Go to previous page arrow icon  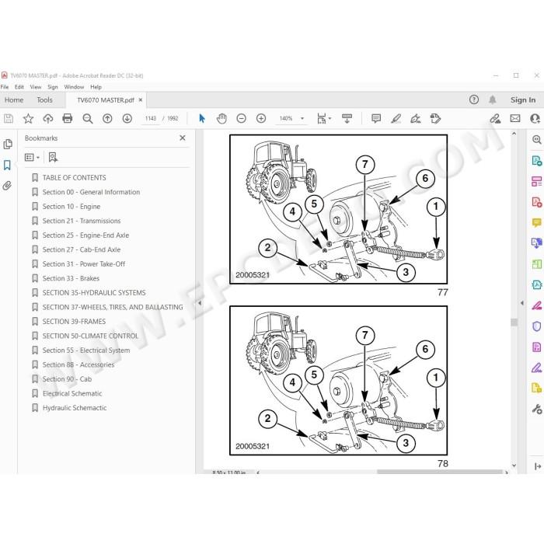tap(107, 118)
